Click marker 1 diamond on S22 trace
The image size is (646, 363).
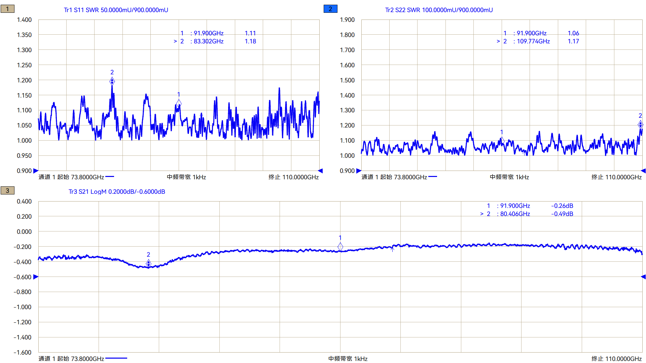coord(502,140)
